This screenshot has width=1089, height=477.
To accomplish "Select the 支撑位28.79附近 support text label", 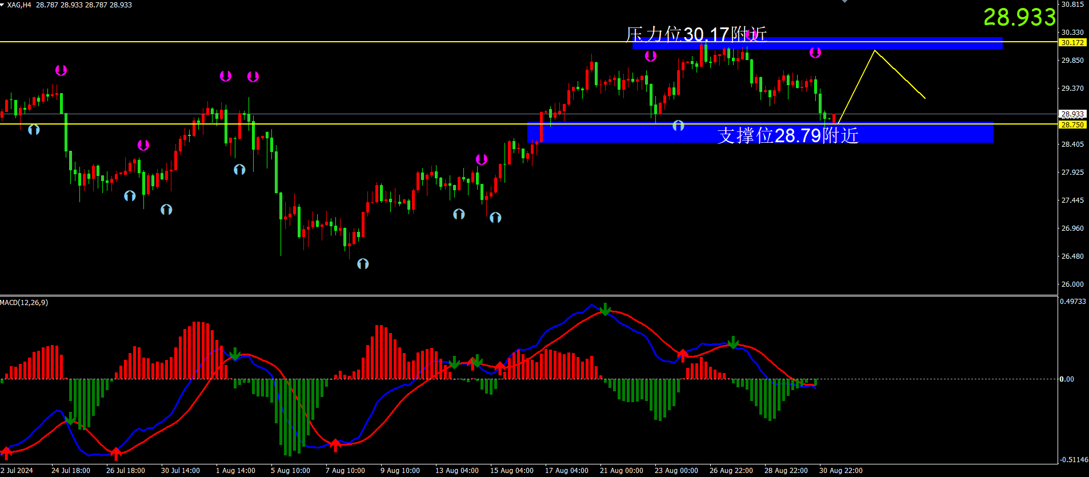I will point(788,135).
